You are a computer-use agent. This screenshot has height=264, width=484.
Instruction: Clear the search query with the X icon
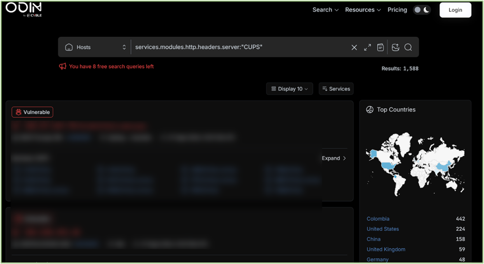coord(354,47)
